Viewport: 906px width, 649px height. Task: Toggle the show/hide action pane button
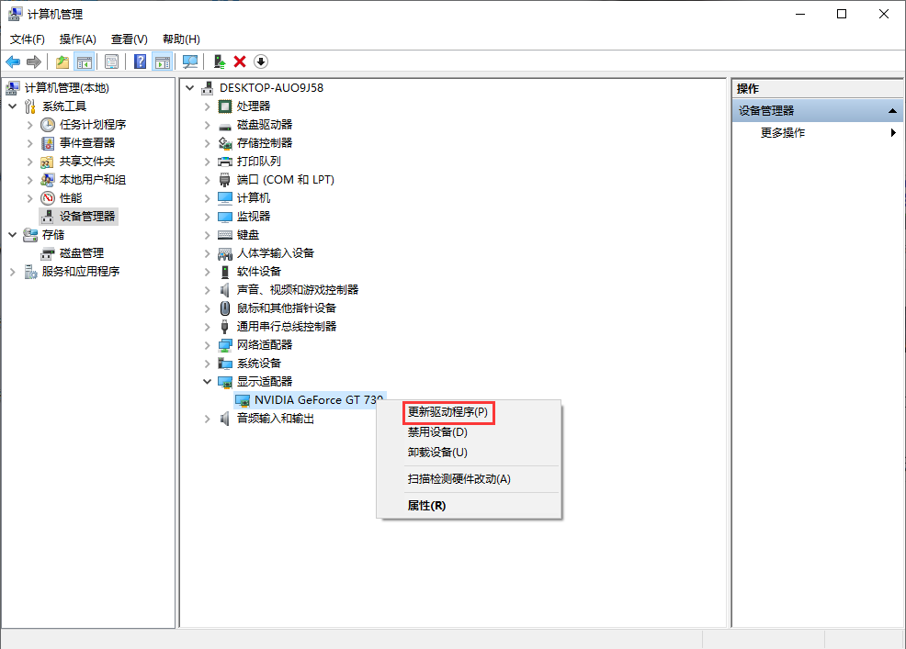click(x=163, y=62)
